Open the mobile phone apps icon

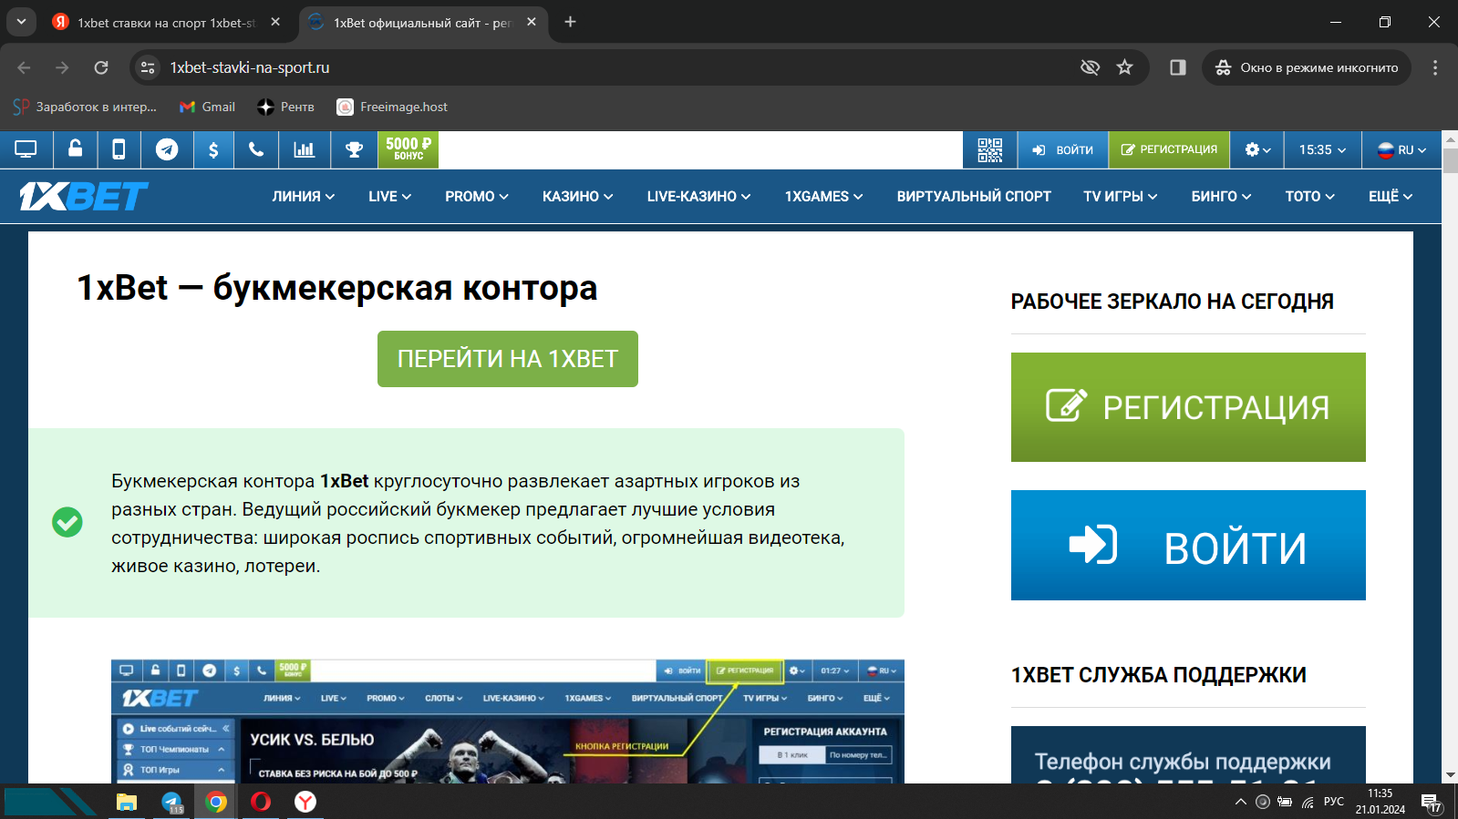tap(119, 149)
